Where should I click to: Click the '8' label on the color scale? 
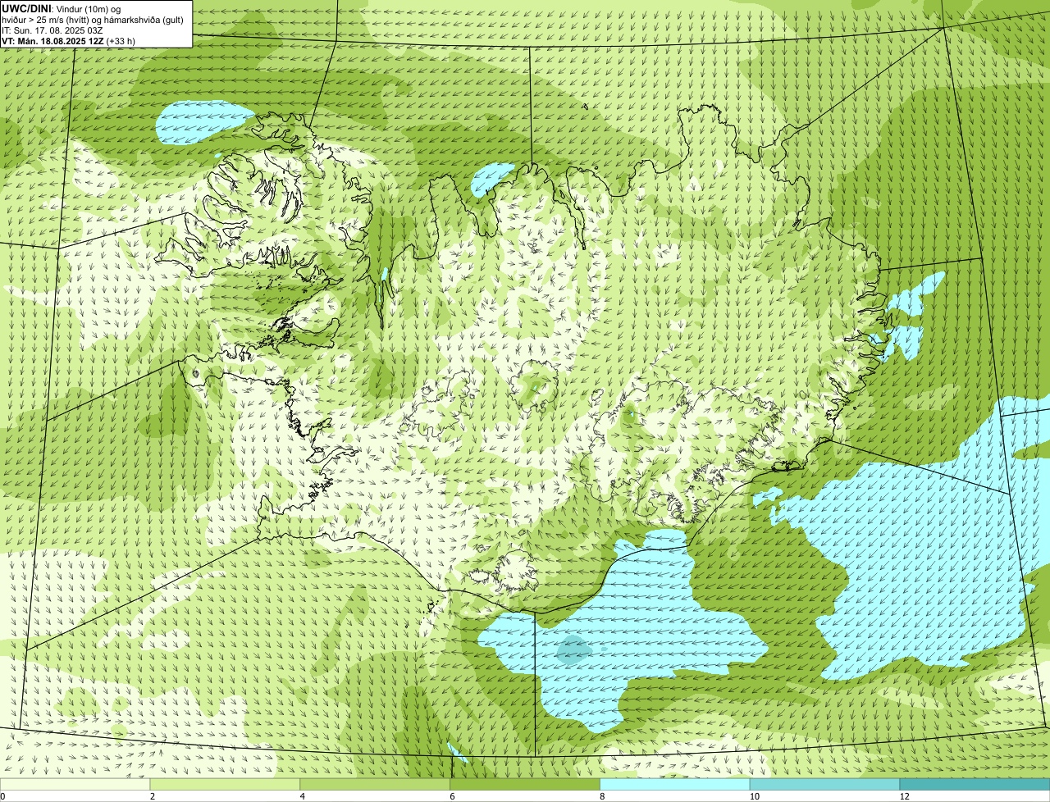pos(602,796)
